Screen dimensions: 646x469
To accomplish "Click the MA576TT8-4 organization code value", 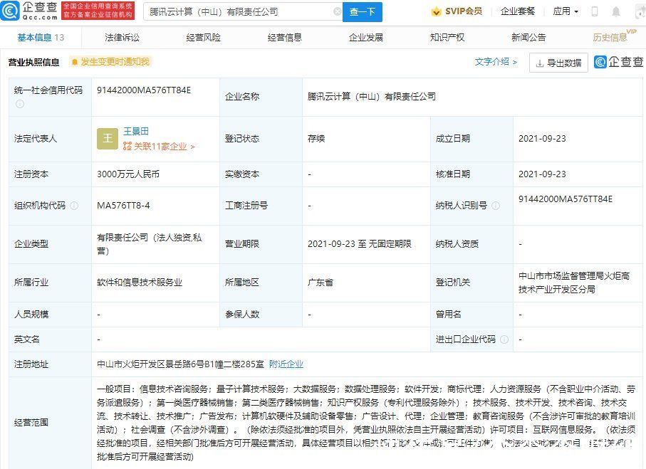I will pyautogui.click(x=123, y=206).
